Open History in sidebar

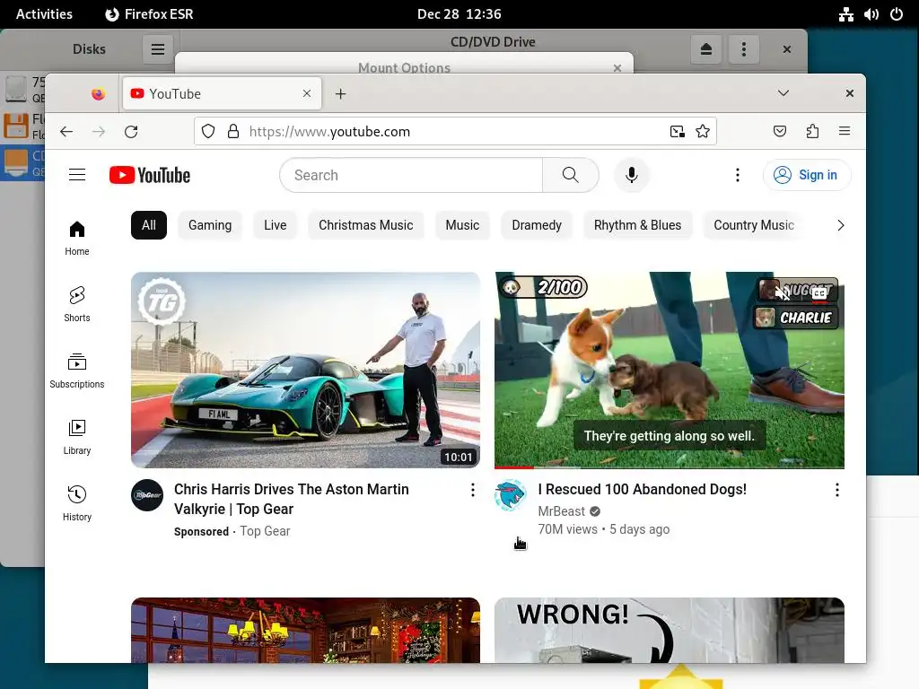click(77, 504)
